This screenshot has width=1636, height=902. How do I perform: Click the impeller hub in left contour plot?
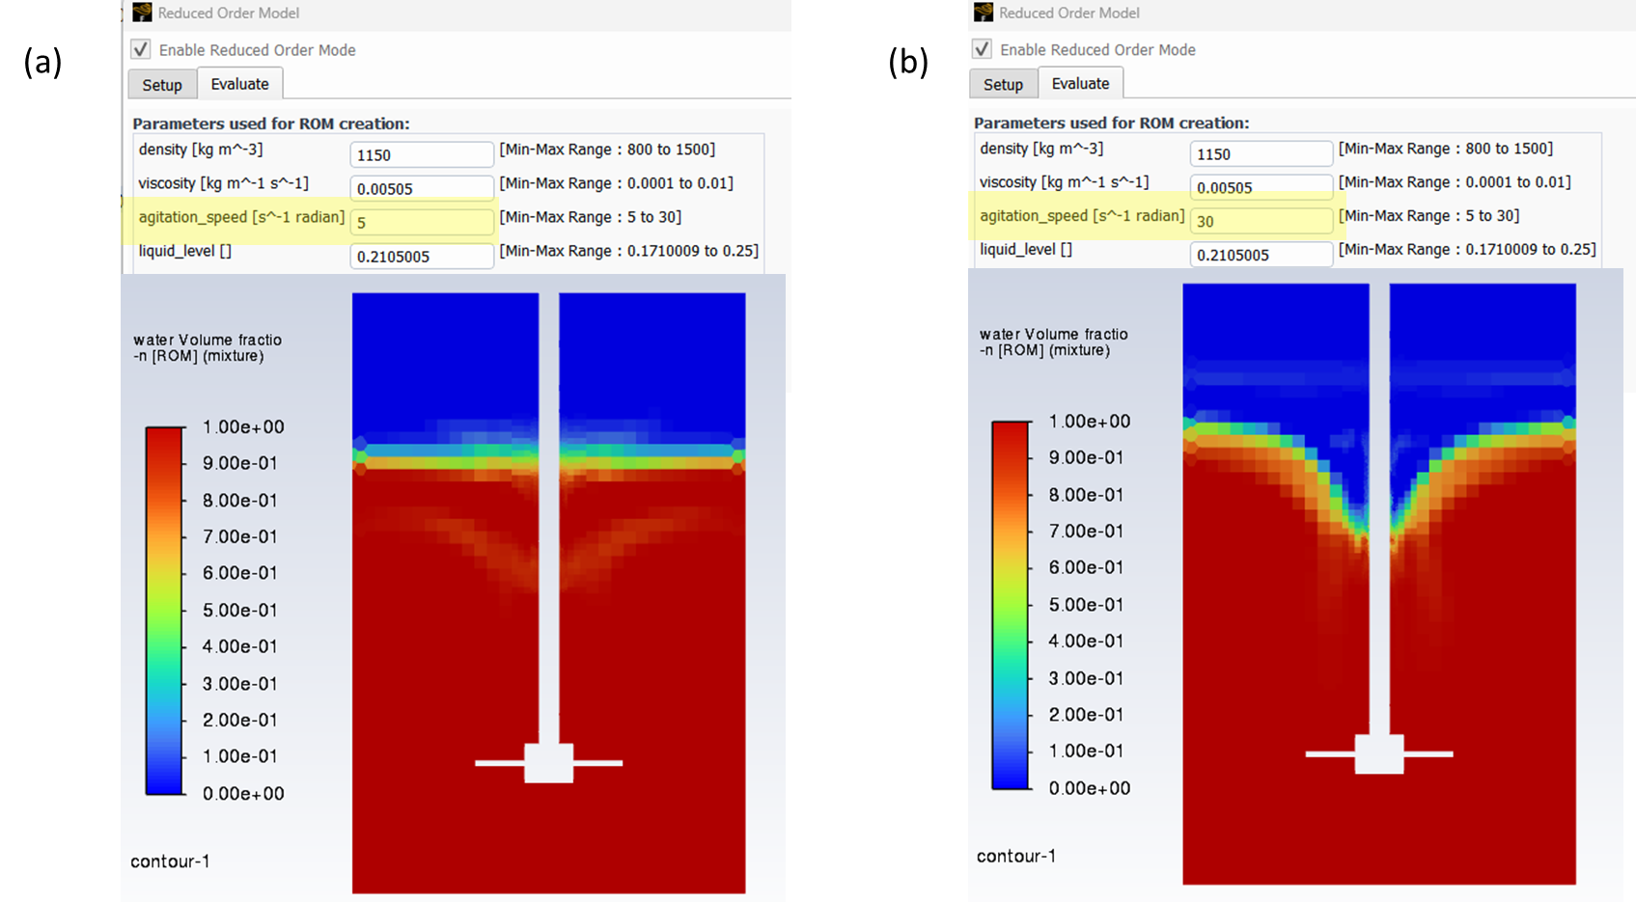pos(548,763)
